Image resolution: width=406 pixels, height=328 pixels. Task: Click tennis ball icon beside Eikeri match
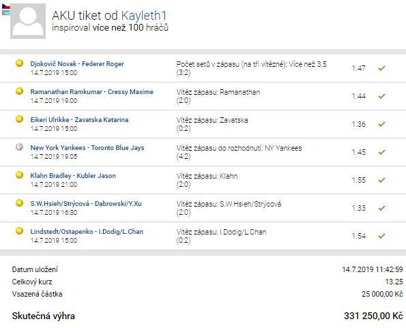[19, 119]
